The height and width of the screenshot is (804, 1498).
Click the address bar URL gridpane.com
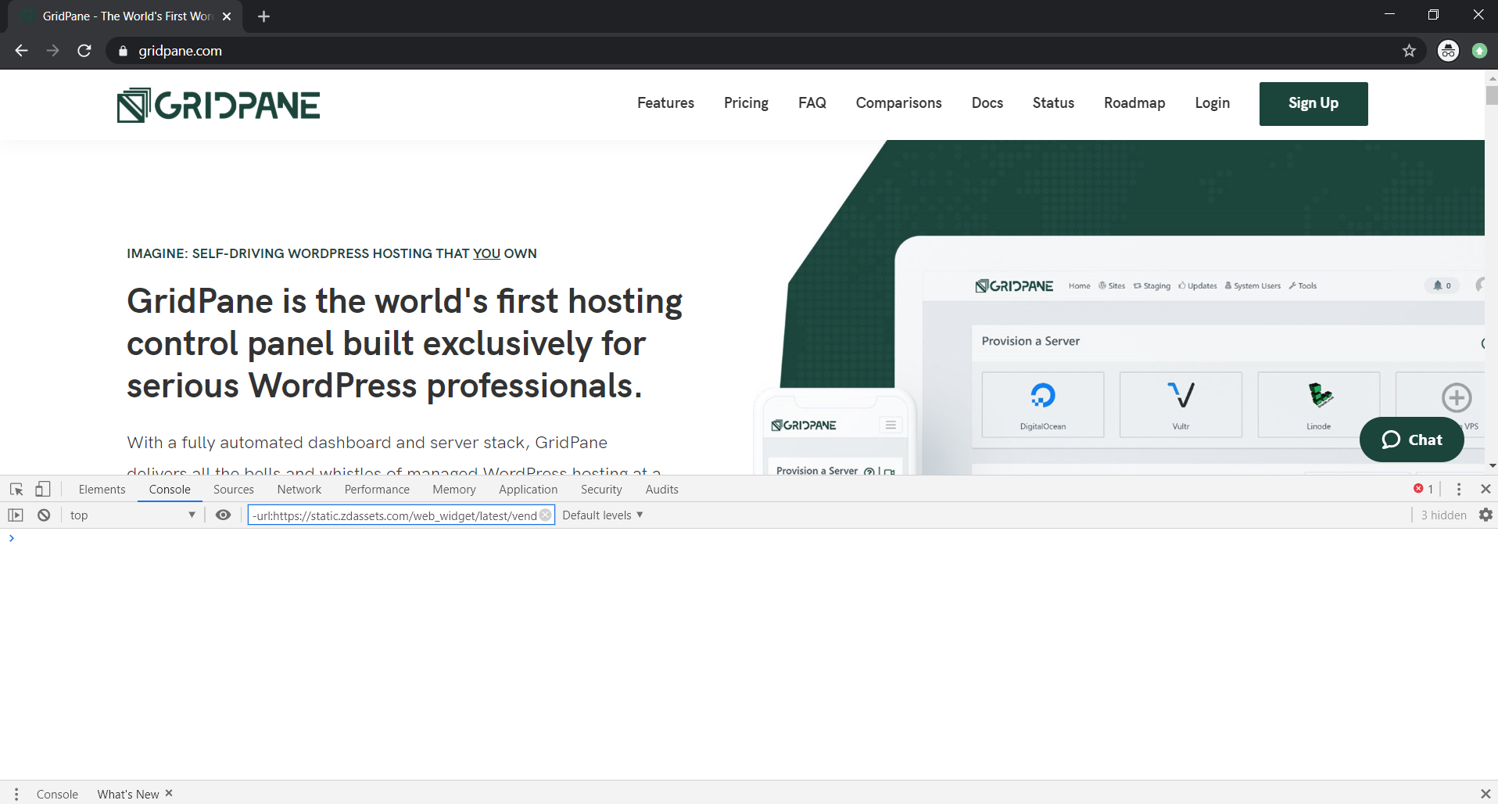point(180,51)
